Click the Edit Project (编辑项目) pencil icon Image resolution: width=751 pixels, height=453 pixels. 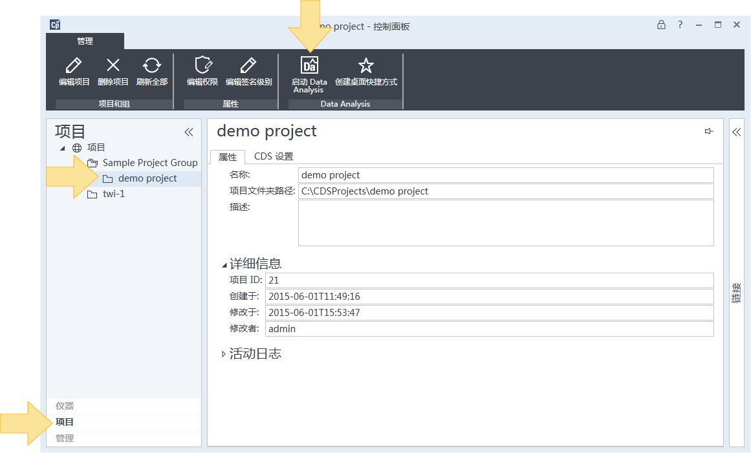[74, 65]
